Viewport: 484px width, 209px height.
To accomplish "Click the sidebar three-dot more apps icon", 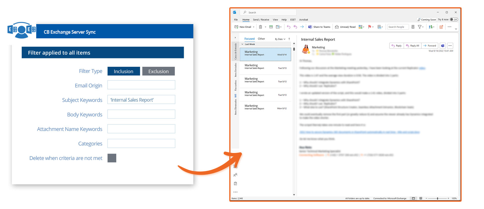I will (235, 192).
